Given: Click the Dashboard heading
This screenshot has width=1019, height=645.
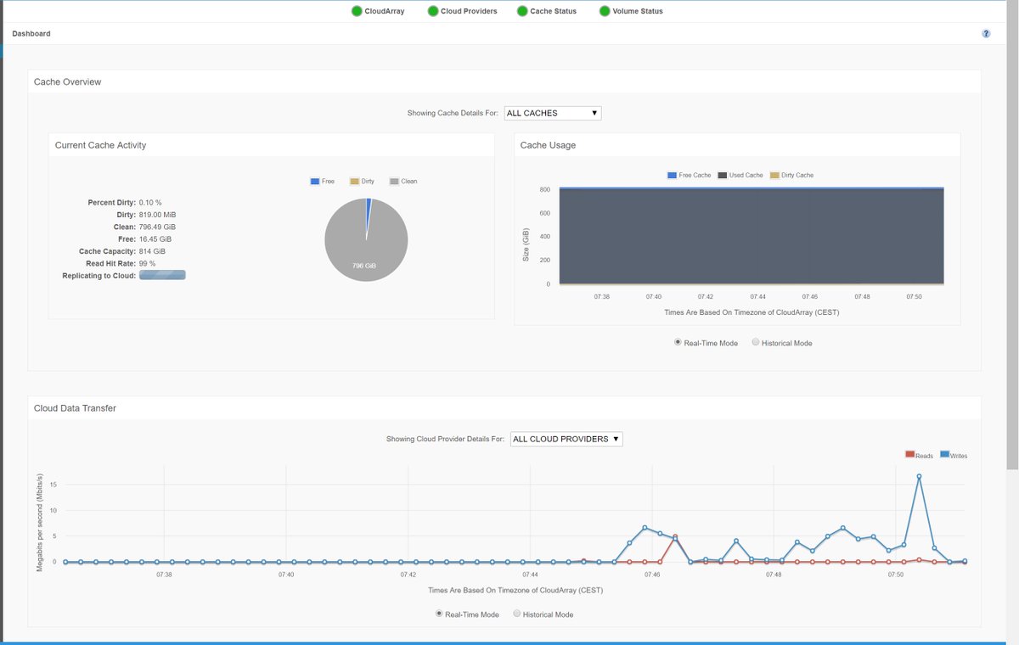Looking at the screenshot, I should click(x=31, y=34).
